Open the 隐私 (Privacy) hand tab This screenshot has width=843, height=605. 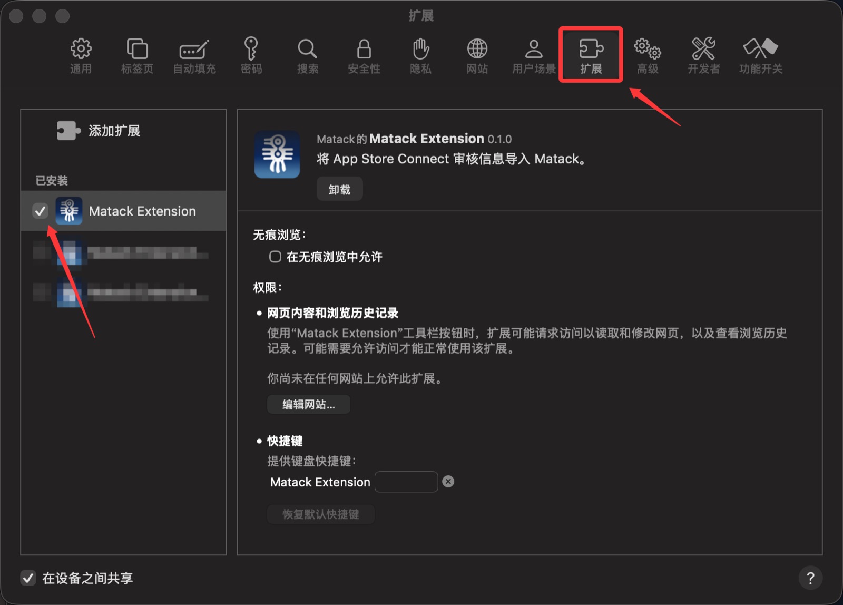tap(420, 55)
